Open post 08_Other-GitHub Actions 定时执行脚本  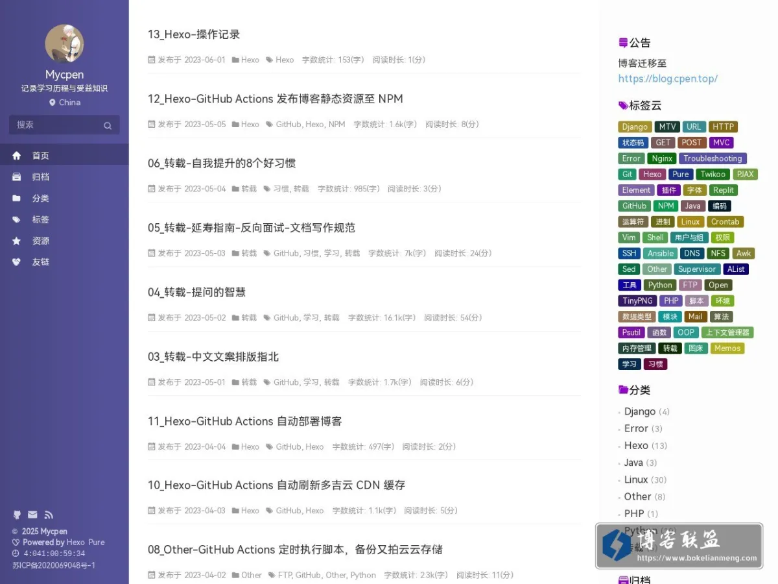[295, 550]
